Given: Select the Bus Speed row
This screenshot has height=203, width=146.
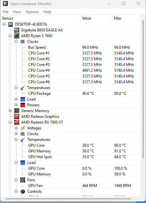Looking at the screenshot, I should pos(70,47).
